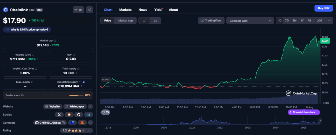The image size is (336, 135).
Task: Expand more website links dropdown
Action: point(90,106)
